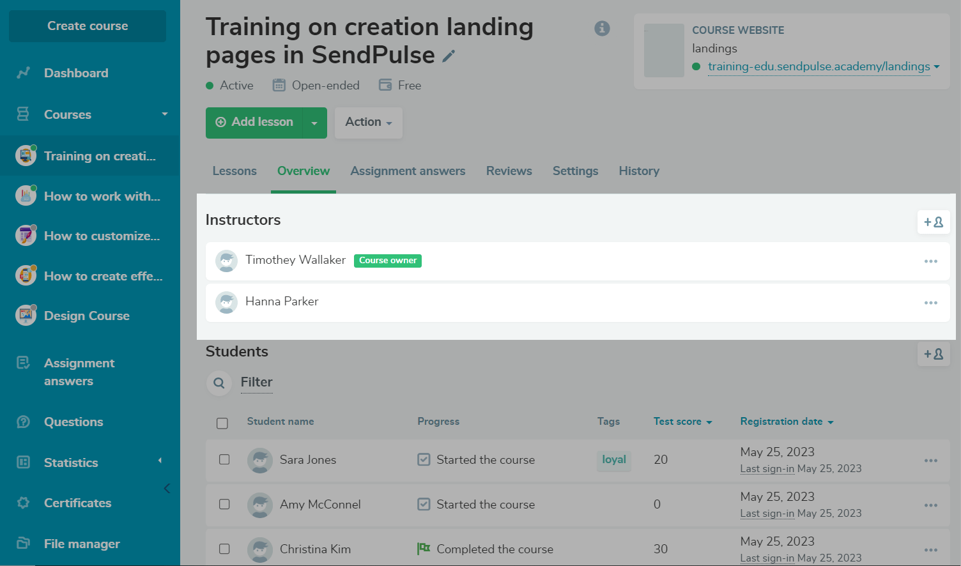This screenshot has width=961, height=566.
Task: Click the pencil icon to edit course title
Action: coord(449,56)
